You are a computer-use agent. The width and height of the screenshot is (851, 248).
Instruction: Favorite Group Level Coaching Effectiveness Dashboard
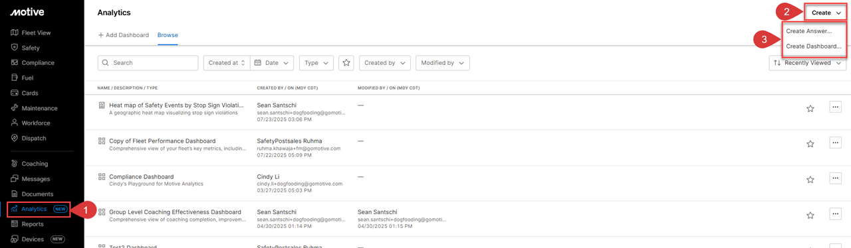pyautogui.click(x=810, y=216)
